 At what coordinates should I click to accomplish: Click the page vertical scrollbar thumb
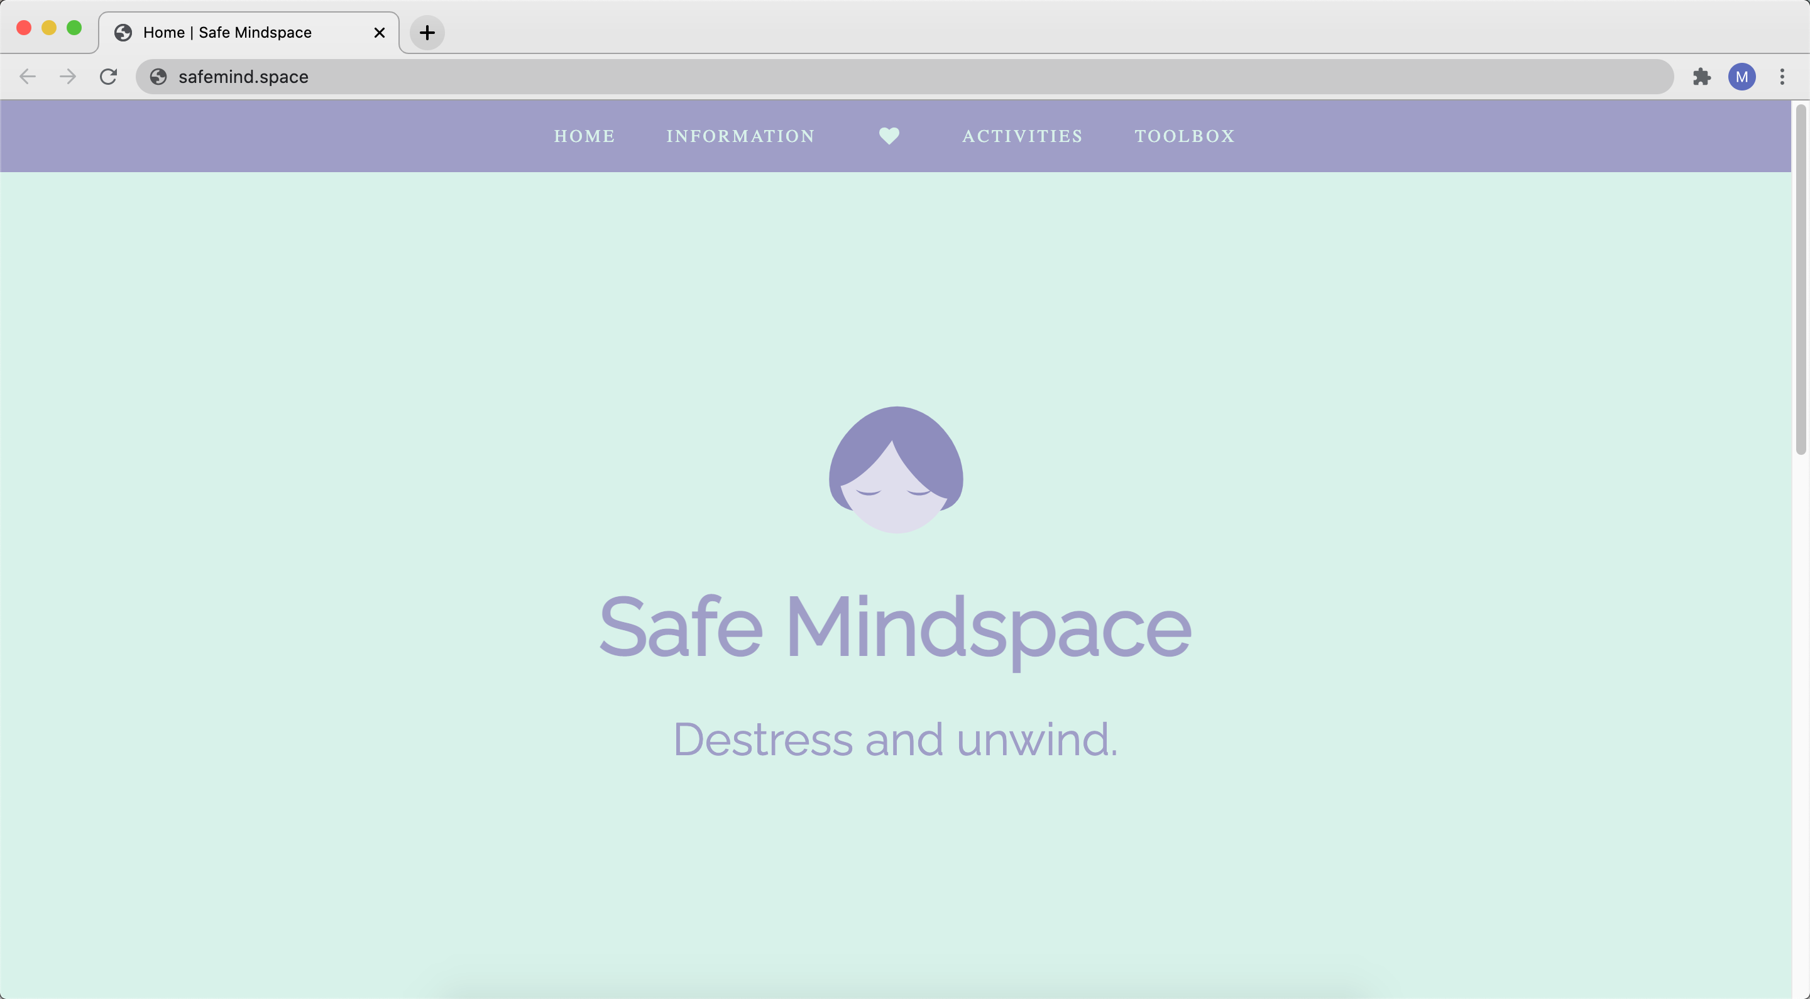(x=1800, y=281)
